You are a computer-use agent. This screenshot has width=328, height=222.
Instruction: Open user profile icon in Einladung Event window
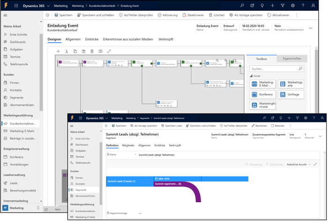pyautogui.click(x=313, y=6)
